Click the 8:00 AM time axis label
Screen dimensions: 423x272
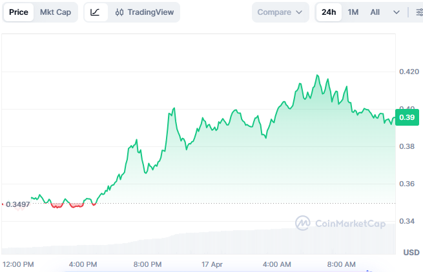click(342, 264)
